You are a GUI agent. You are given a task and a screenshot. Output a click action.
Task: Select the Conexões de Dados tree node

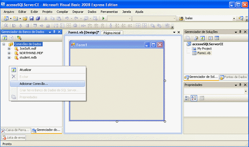tap(28, 44)
